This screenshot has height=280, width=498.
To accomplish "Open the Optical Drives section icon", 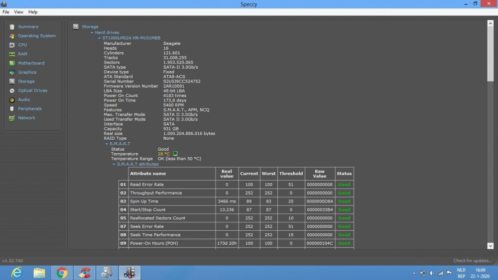I will click(12, 91).
